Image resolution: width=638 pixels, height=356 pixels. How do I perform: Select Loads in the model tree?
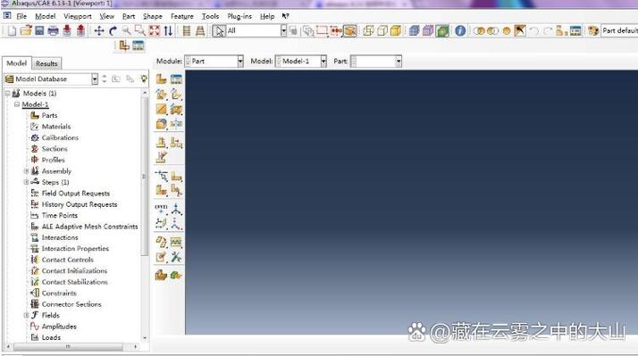point(51,337)
